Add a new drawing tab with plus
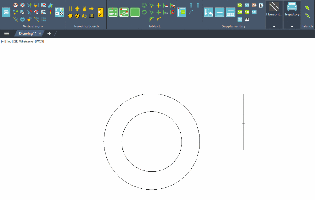This screenshot has height=200, width=315. 49,34
